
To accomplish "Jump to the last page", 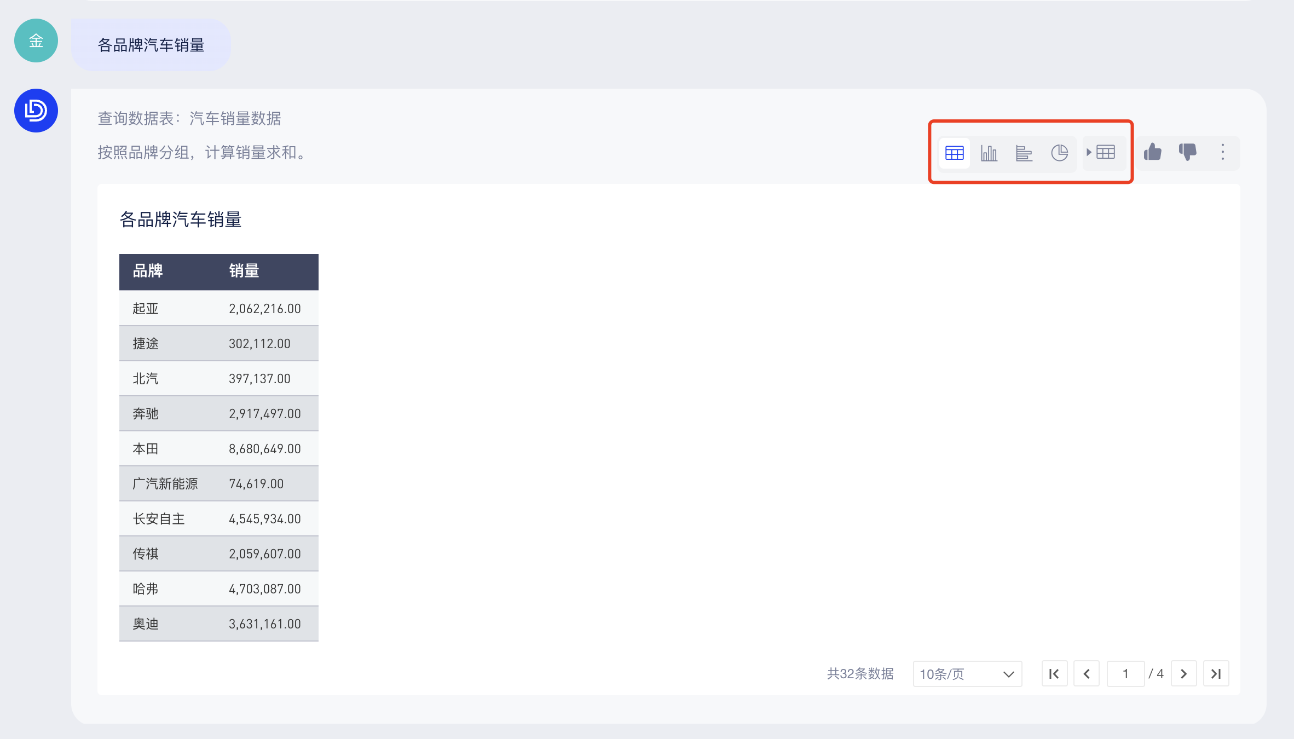I will click(x=1216, y=674).
